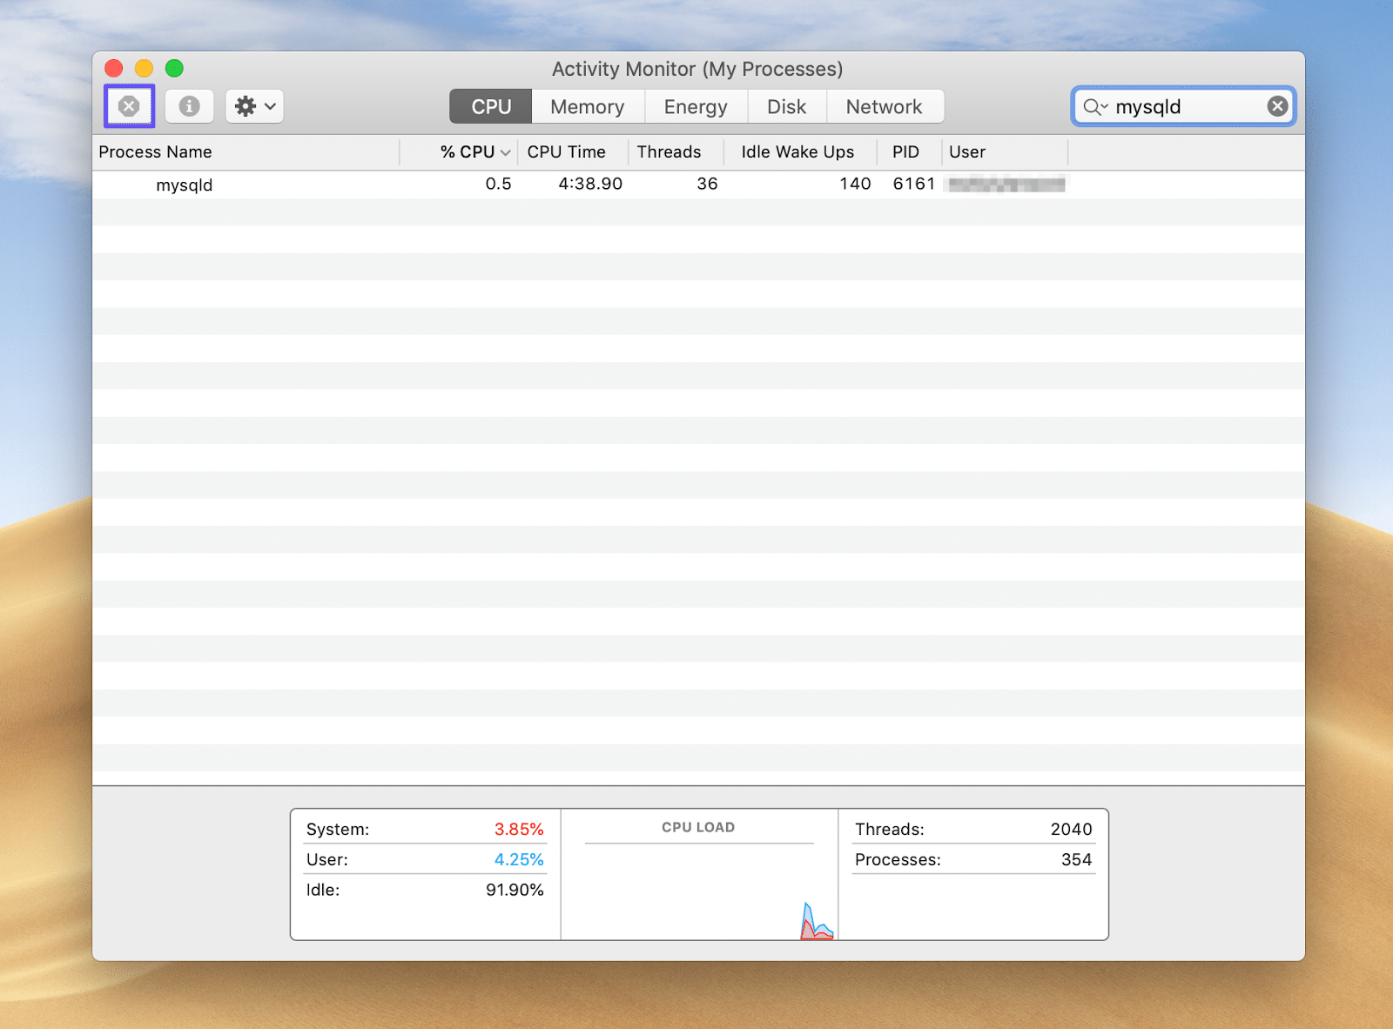
Task: Click the Stop/Force Quit process icon
Action: coord(129,106)
